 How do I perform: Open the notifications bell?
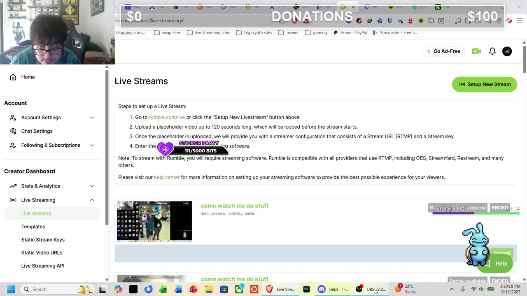(x=492, y=51)
